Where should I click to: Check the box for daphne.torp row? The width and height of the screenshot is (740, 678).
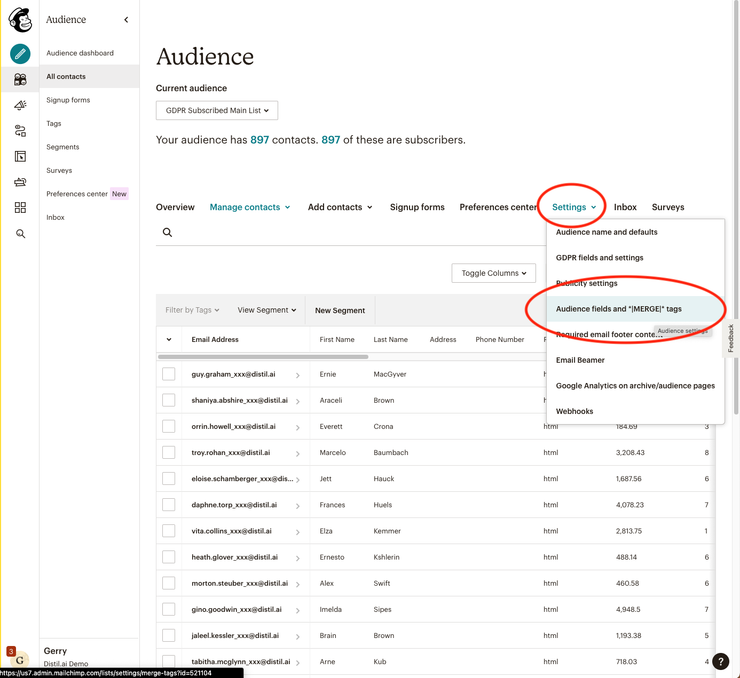click(x=169, y=505)
